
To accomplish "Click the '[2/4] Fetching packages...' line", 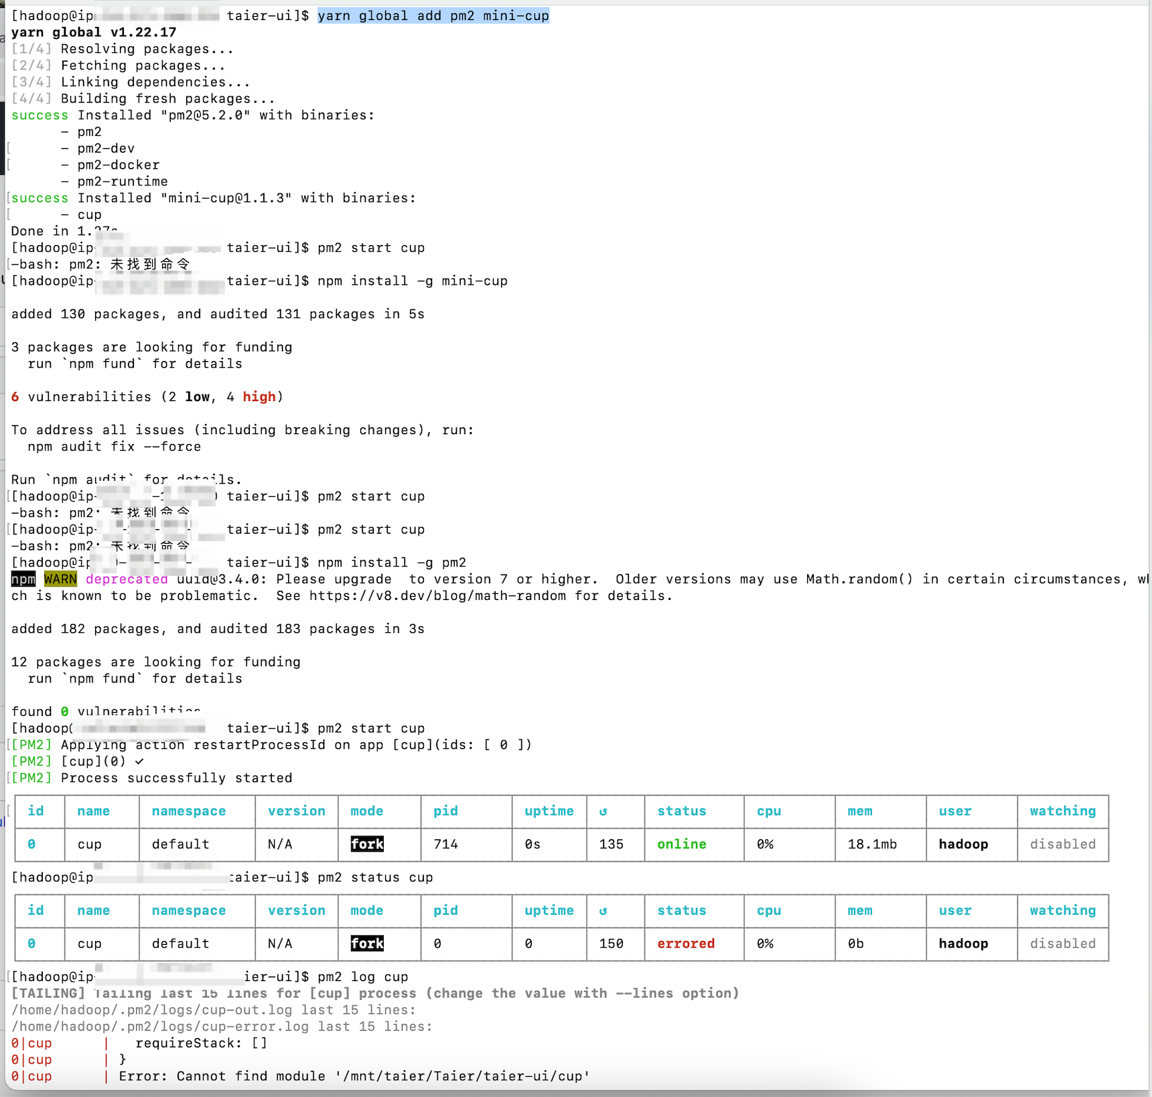I will click(119, 66).
